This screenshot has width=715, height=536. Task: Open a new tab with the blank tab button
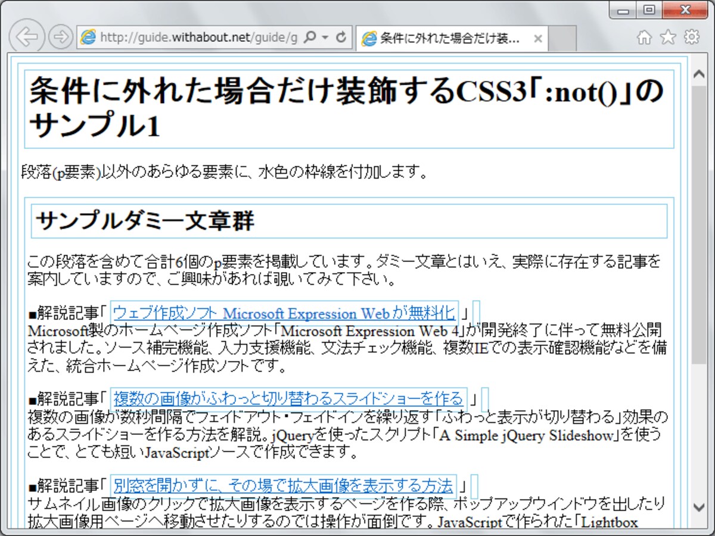(x=562, y=39)
